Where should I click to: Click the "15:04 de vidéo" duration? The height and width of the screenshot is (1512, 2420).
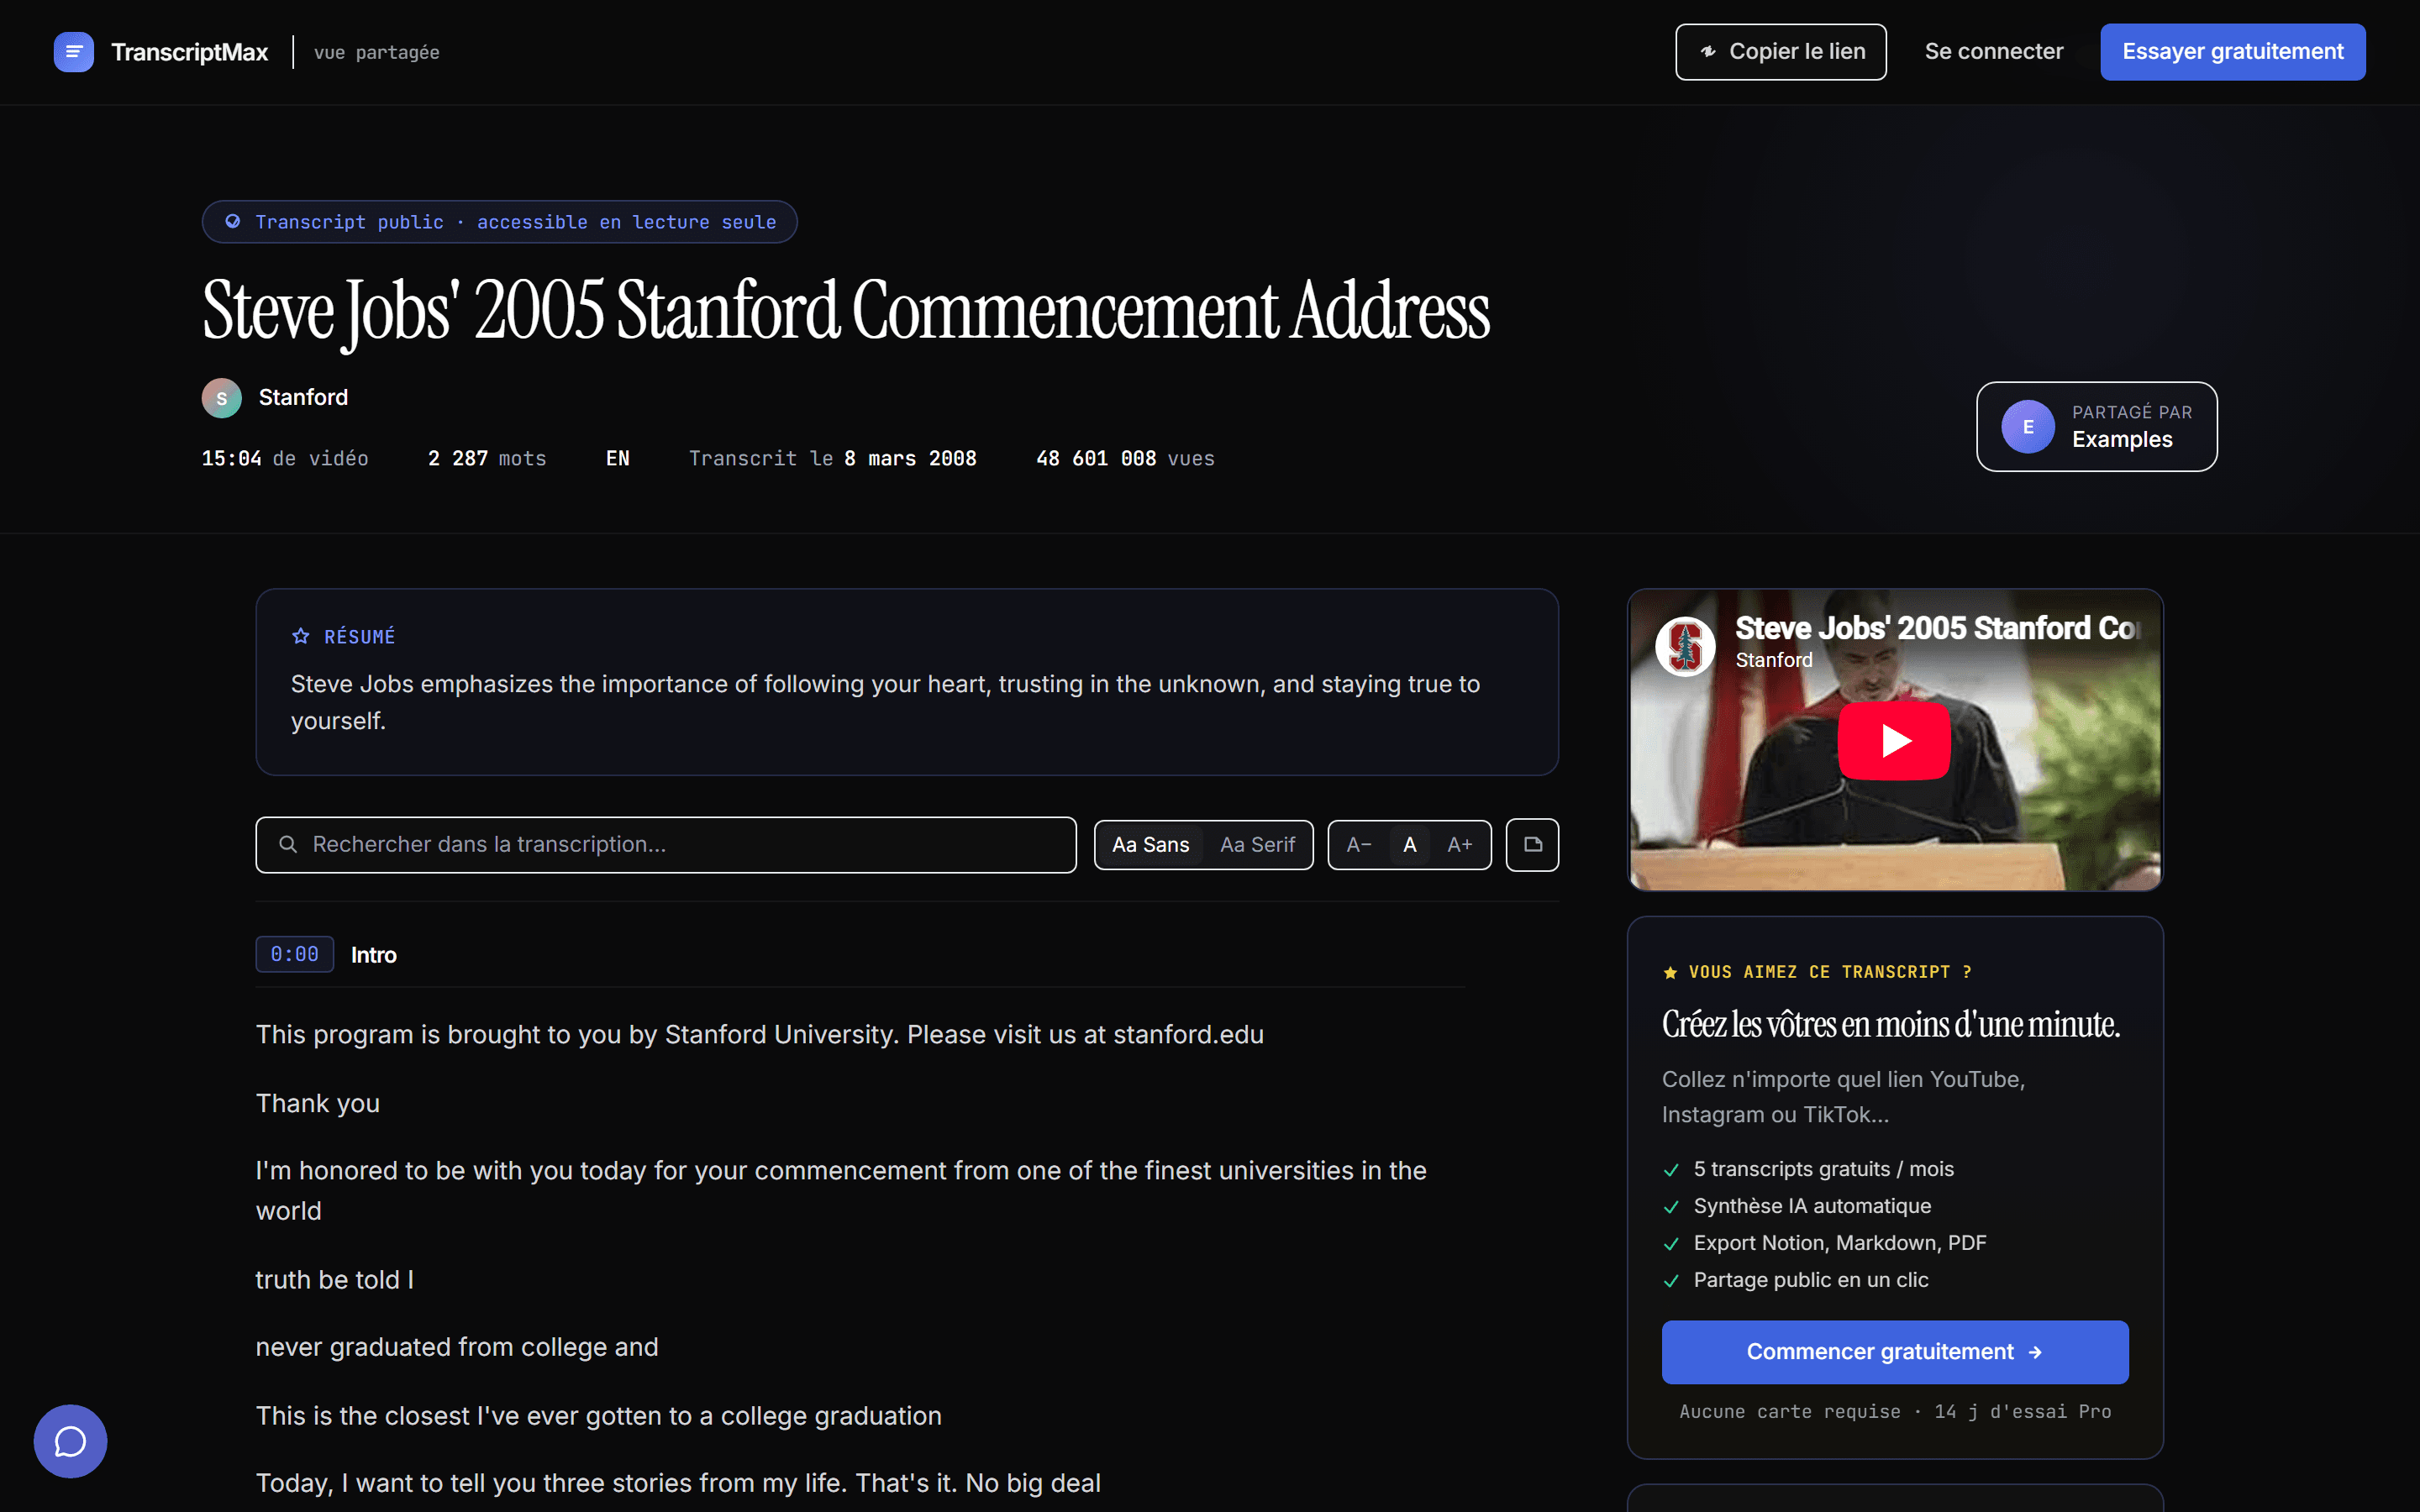click(285, 459)
